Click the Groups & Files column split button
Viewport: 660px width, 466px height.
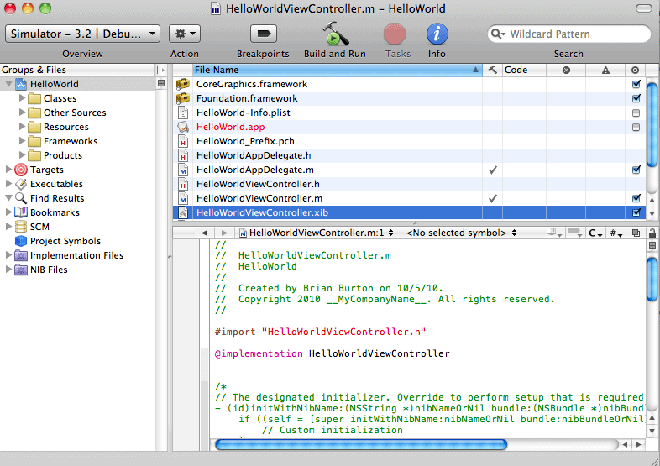pos(160,70)
